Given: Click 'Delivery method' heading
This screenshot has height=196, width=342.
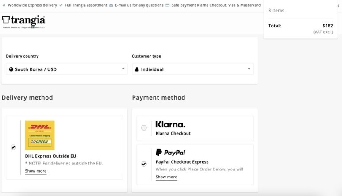Looking at the screenshot, I should coord(27,97).
